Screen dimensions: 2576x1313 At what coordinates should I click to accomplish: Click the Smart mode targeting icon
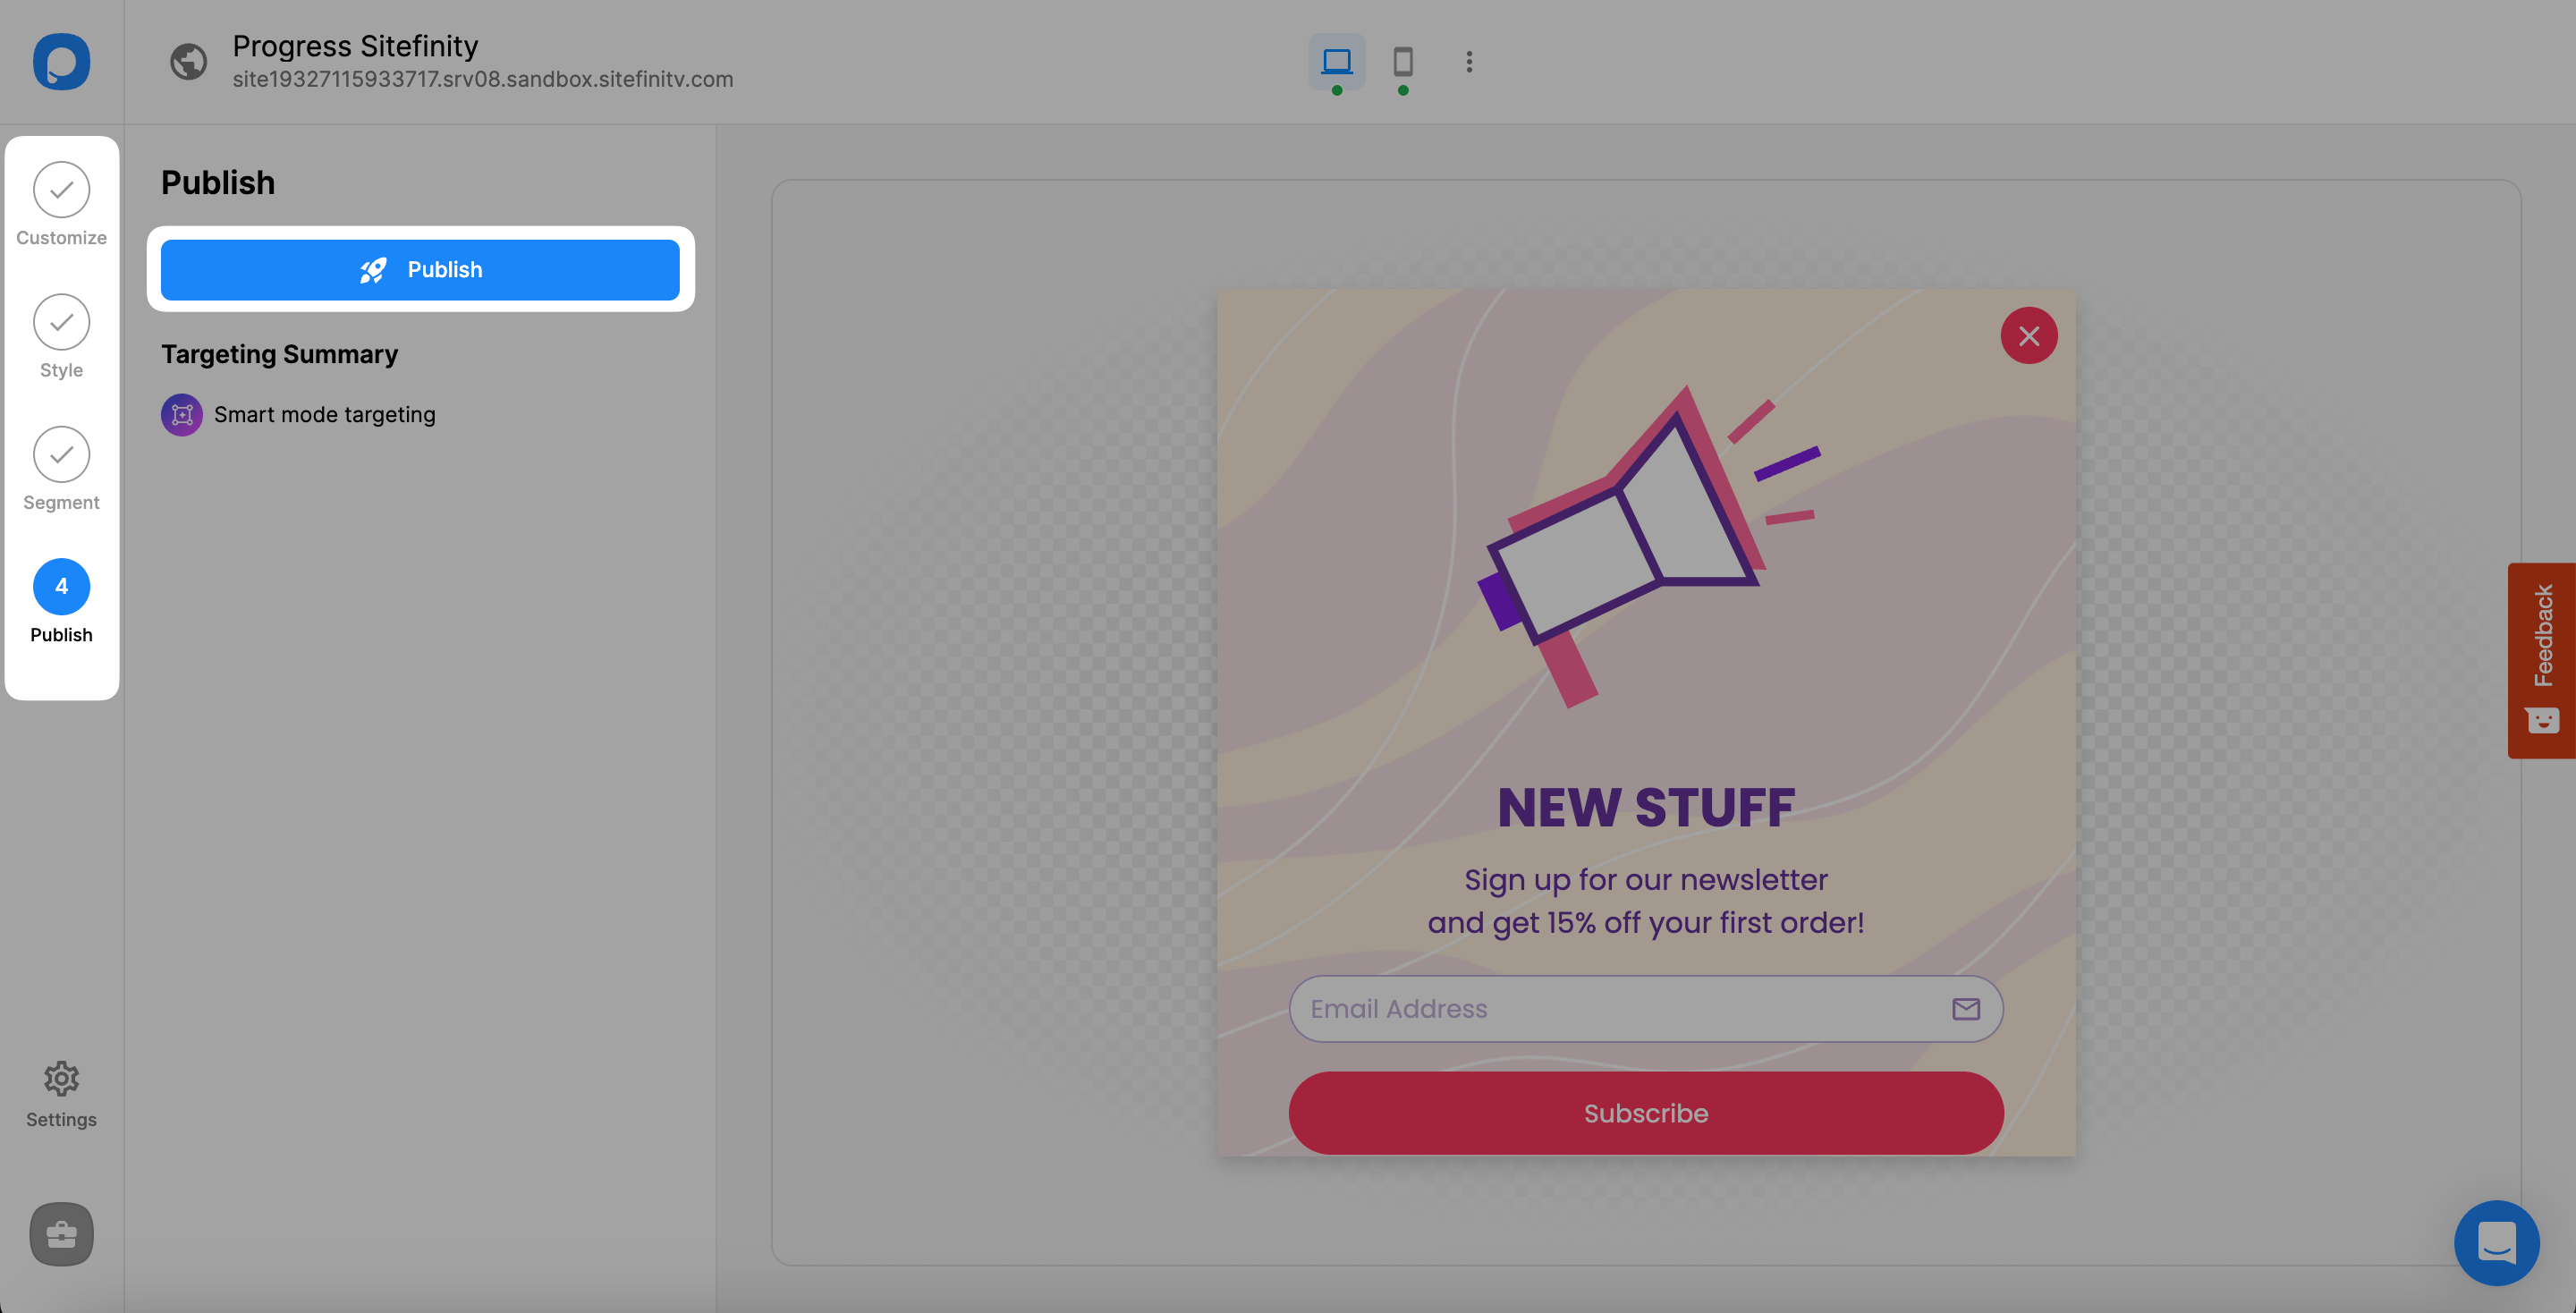click(x=181, y=413)
